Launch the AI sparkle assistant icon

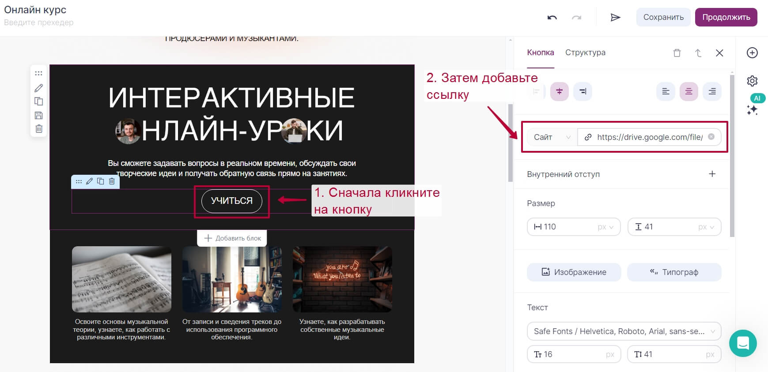point(753,110)
